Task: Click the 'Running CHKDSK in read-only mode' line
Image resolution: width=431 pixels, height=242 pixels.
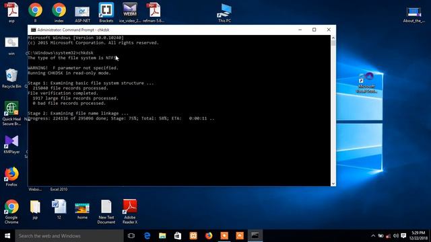Action: (69, 73)
